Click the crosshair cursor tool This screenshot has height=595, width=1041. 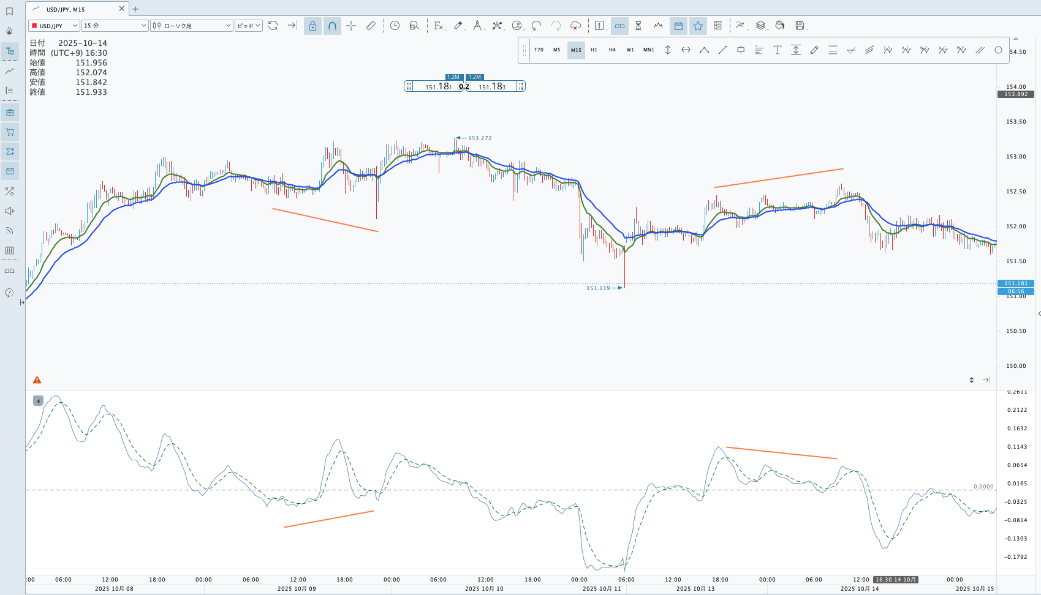(x=351, y=26)
